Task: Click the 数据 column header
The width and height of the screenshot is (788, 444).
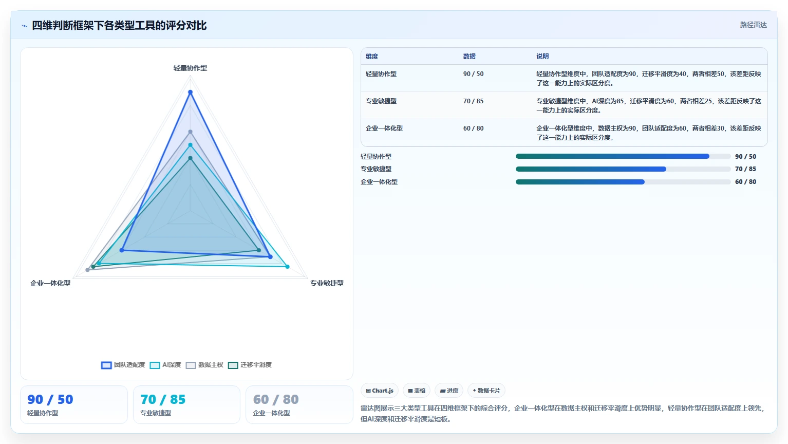Action: (469, 57)
